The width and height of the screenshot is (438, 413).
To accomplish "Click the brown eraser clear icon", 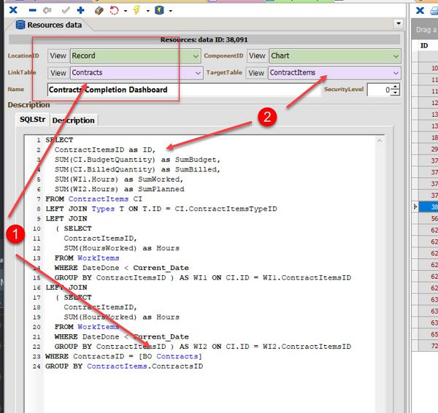I will (x=99, y=11).
